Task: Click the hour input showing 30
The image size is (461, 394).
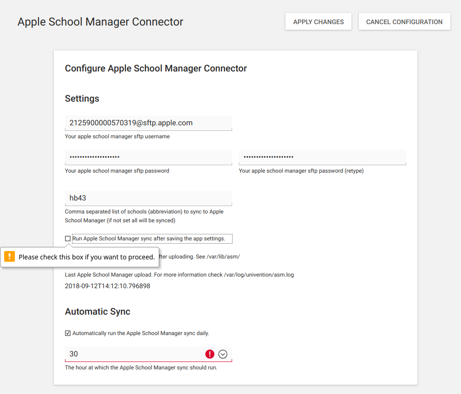Action: click(135, 354)
